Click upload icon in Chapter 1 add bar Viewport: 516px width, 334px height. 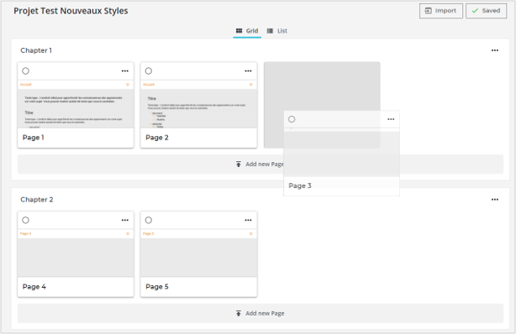[239, 164]
